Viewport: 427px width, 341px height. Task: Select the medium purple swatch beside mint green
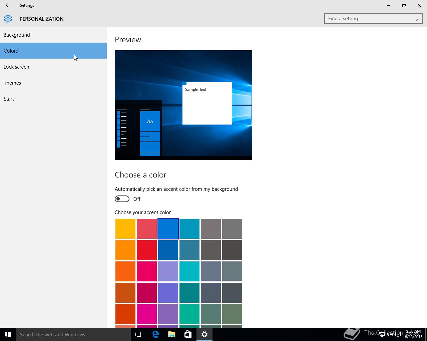click(168, 314)
